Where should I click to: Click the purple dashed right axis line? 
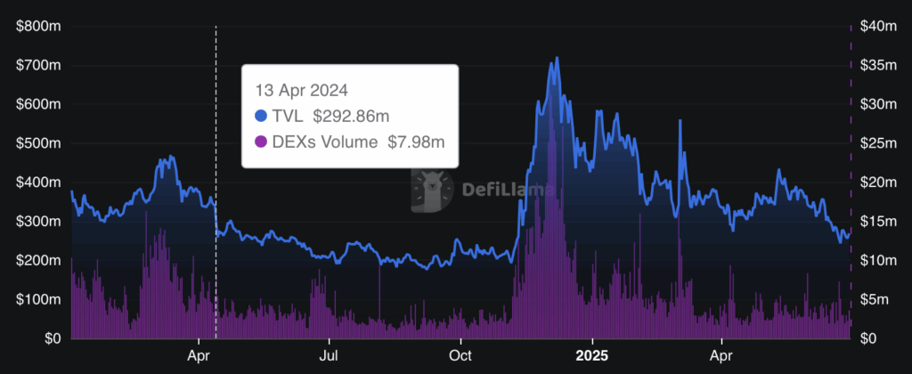coord(851,178)
